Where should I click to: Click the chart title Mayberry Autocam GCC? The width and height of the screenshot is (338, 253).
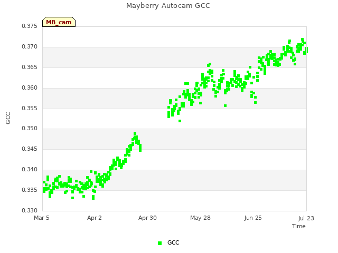(x=168, y=6)
